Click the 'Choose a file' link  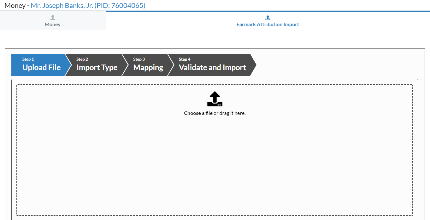pyautogui.click(x=198, y=113)
